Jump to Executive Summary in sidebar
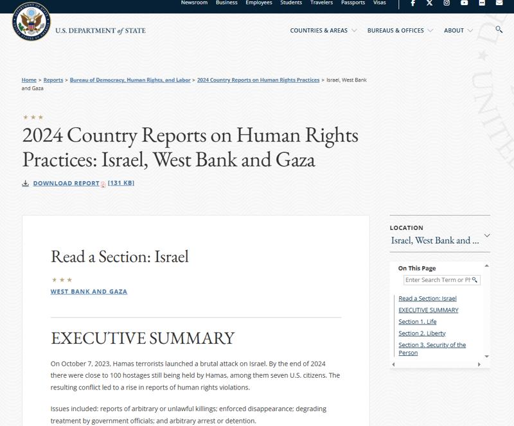 (429, 310)
